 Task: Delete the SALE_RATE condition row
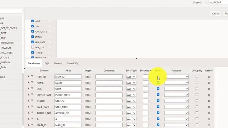click(209, 107)
